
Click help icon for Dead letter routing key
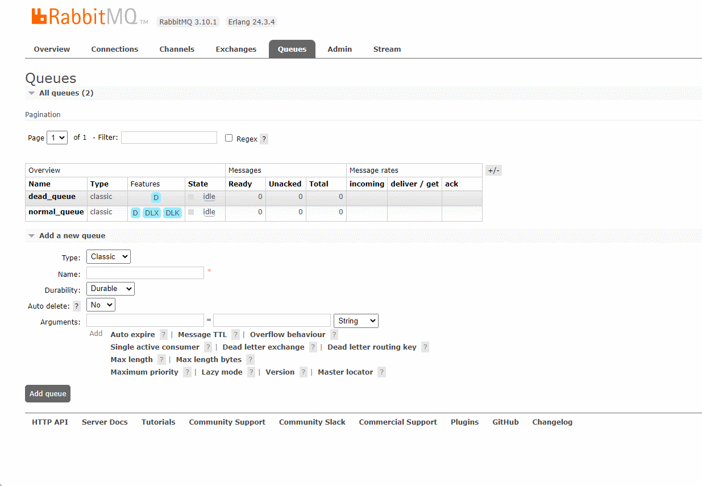coord(425,347)
